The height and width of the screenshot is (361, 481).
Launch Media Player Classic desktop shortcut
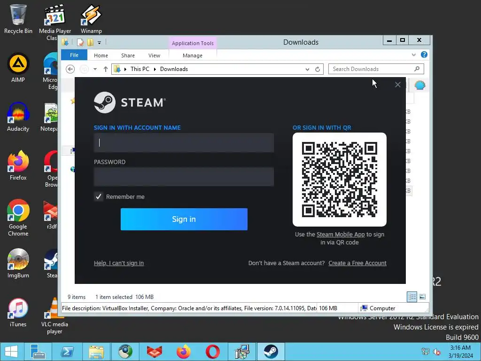tap(55, 22)
